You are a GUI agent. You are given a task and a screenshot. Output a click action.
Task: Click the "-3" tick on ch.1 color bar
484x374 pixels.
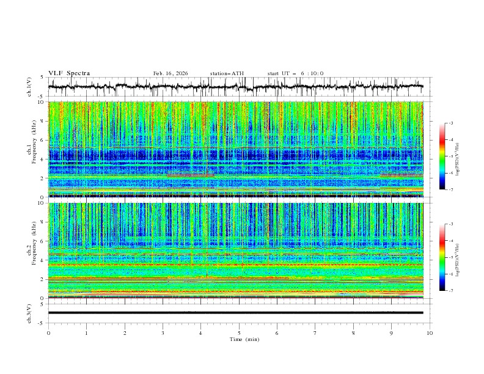pos(451,123)
